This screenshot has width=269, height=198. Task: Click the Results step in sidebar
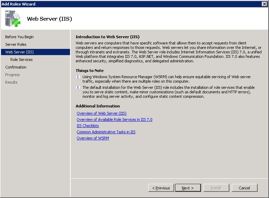pyautogui.click(x=11, y=82)
